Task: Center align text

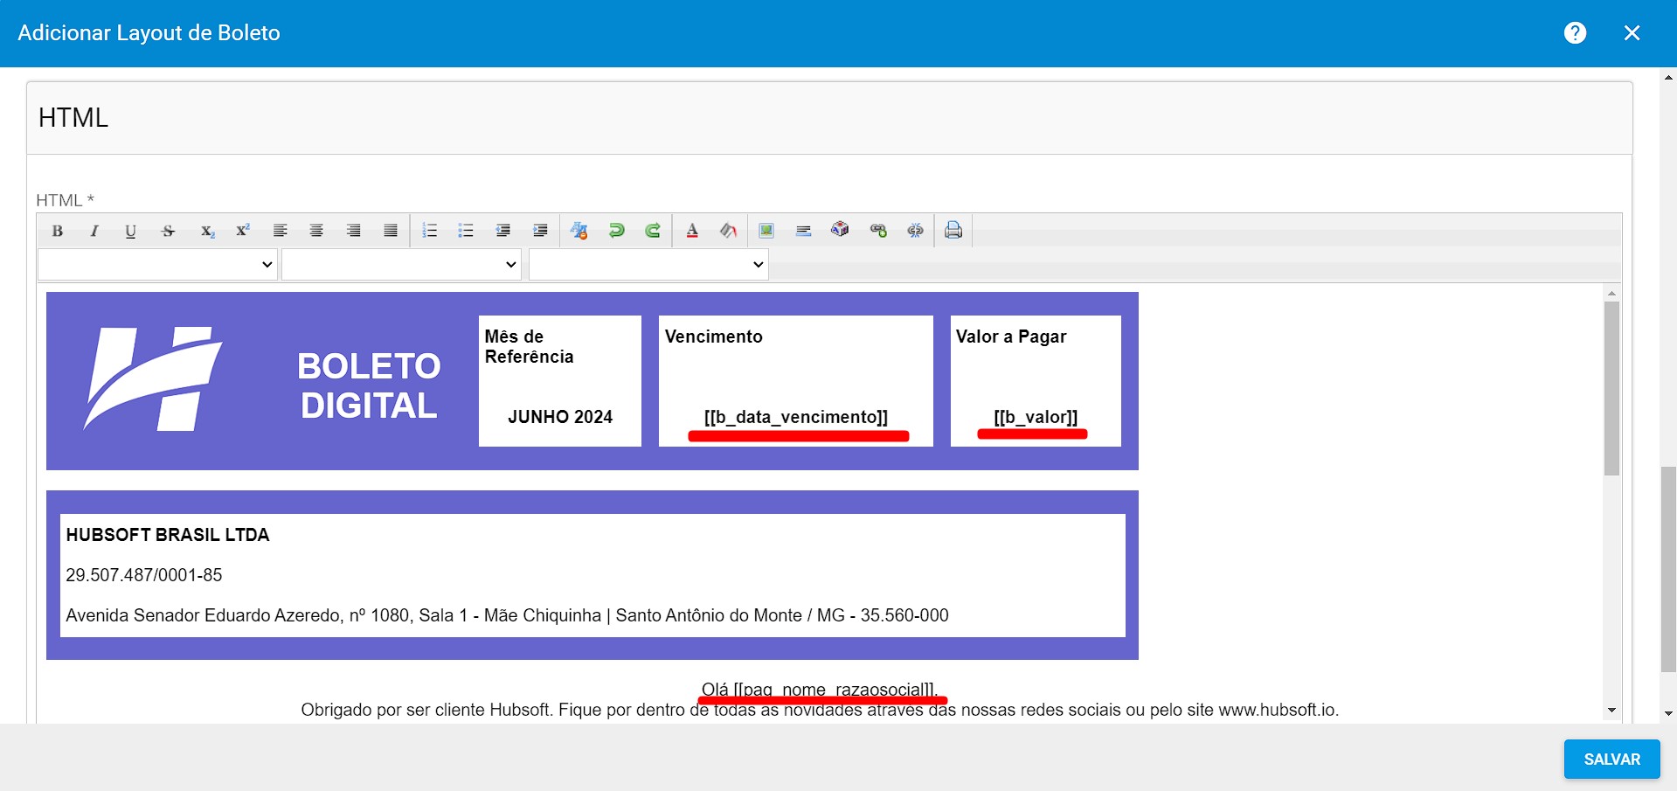Action: (316, 231)
